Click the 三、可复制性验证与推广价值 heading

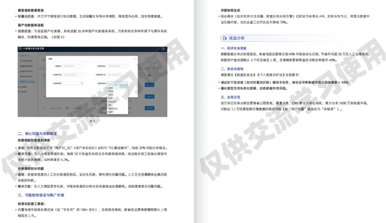41,195
